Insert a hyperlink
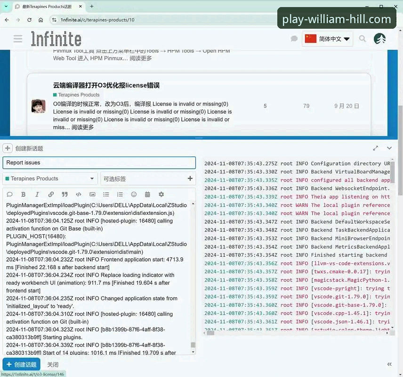The image size is (403, 377). 51,194
